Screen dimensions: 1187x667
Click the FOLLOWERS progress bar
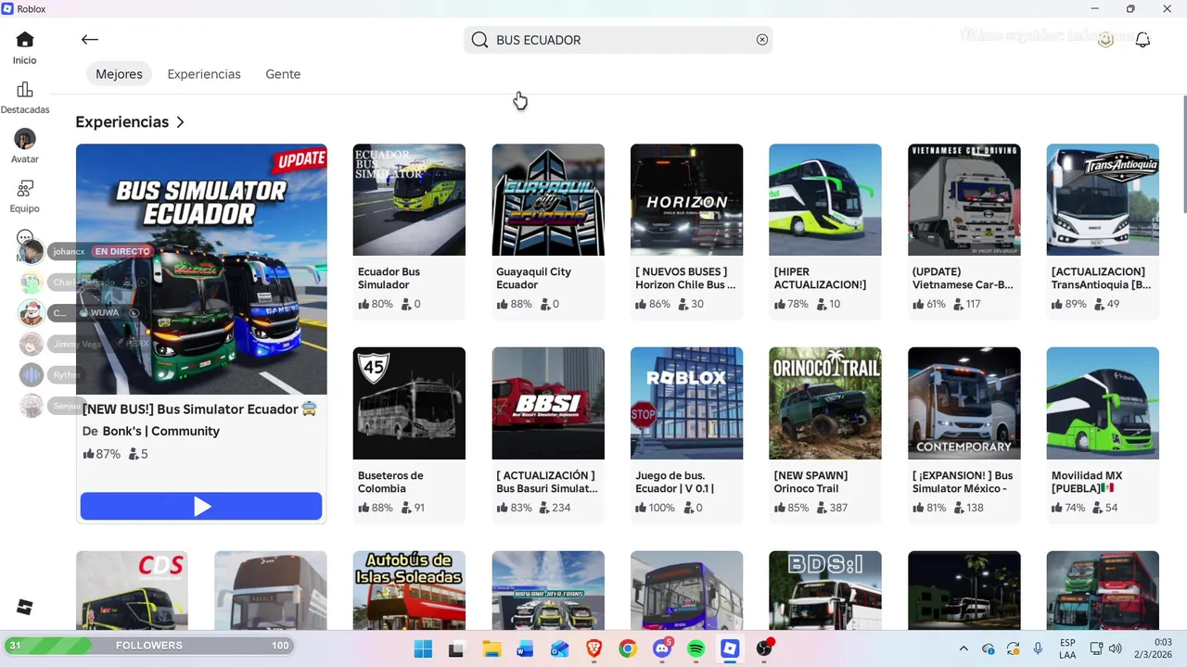point(149,645)
